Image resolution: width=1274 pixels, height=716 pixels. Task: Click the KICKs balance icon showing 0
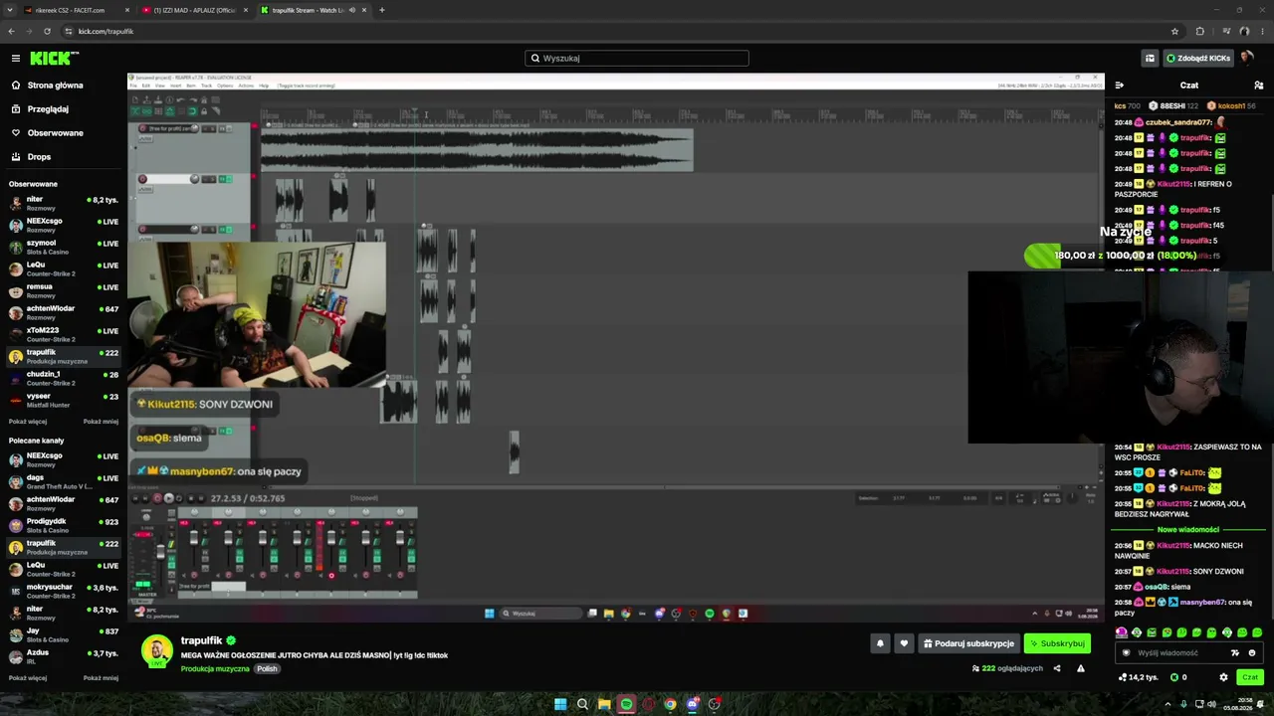tap(1178, 677)
